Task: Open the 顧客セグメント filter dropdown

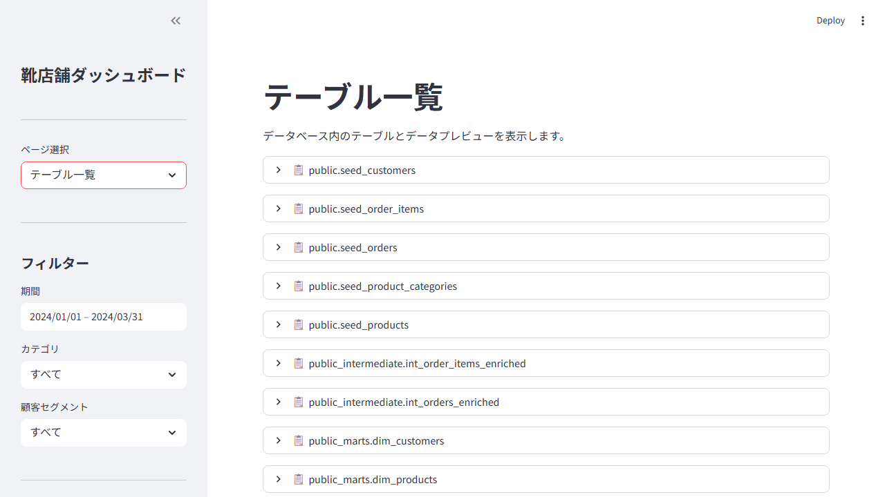Action: tap(103, 433)
